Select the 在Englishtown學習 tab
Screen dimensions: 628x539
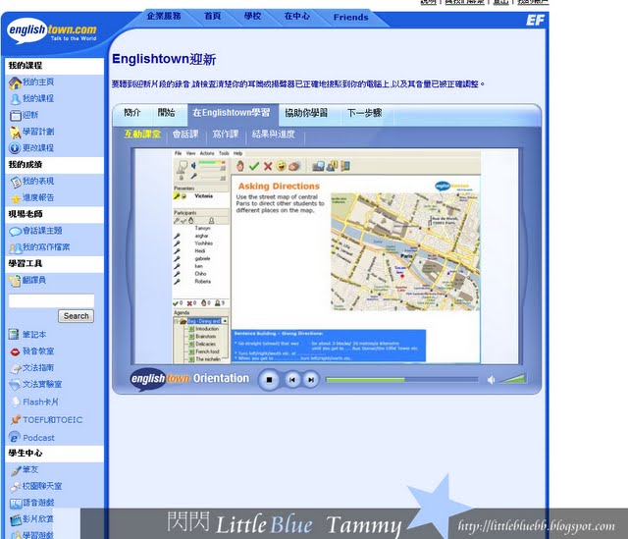232,114
